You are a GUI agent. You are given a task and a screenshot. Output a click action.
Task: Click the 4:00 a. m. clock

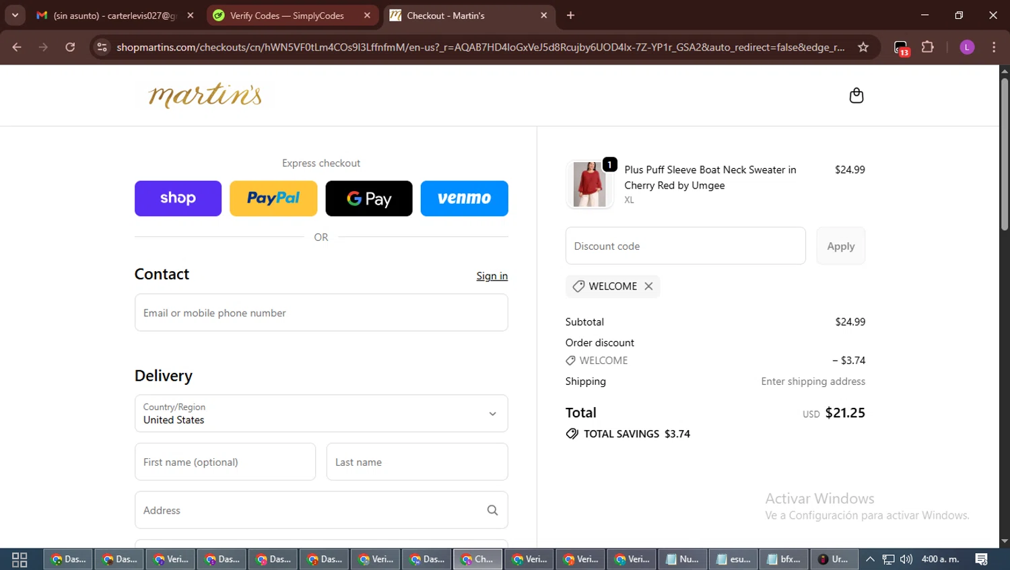point(940,559)
